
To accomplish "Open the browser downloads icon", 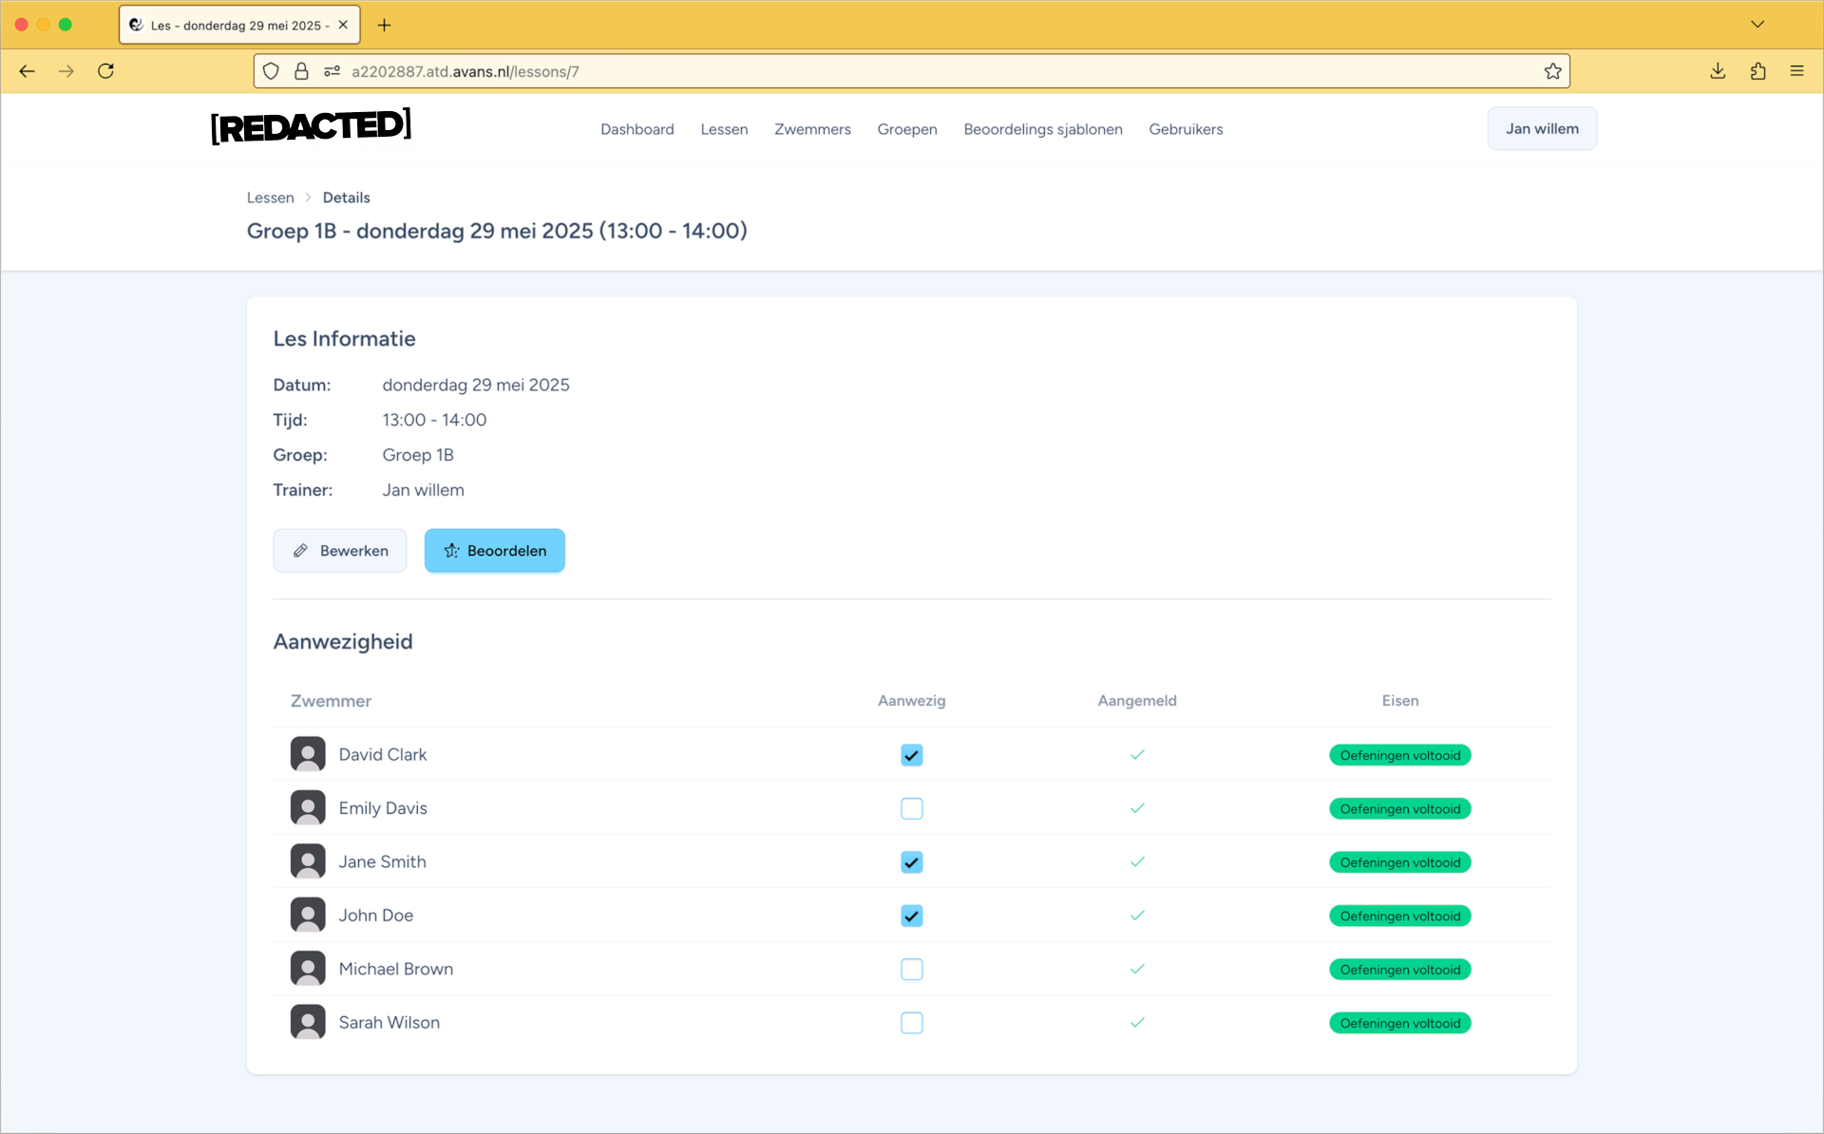I will (1718, 71).
